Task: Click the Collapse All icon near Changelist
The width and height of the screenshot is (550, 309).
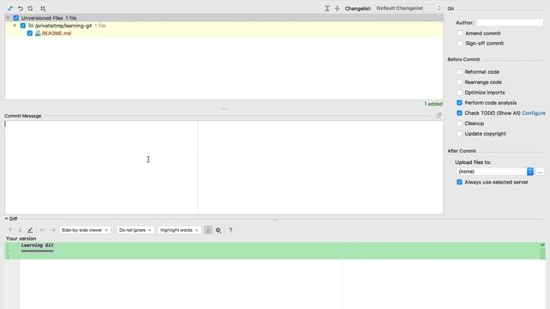Action: click(x=337, y=9)
